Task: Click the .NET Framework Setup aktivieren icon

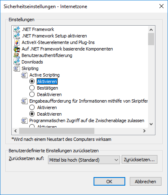Action: (x=17, y=36)
